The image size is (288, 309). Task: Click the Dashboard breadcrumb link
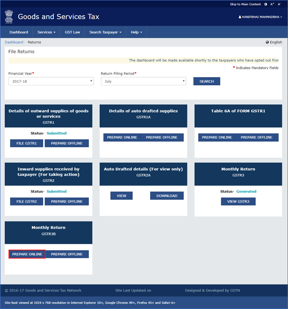(x=14, y=42)
